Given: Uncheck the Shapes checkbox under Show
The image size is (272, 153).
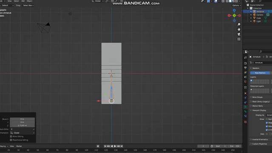Looking at the screenshot, I should pyautogui.click(x=267, y=123).
